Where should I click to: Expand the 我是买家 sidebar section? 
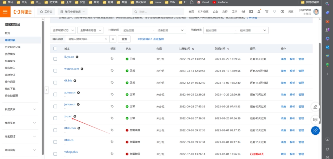pyautogui.click(x=20, y=123)
